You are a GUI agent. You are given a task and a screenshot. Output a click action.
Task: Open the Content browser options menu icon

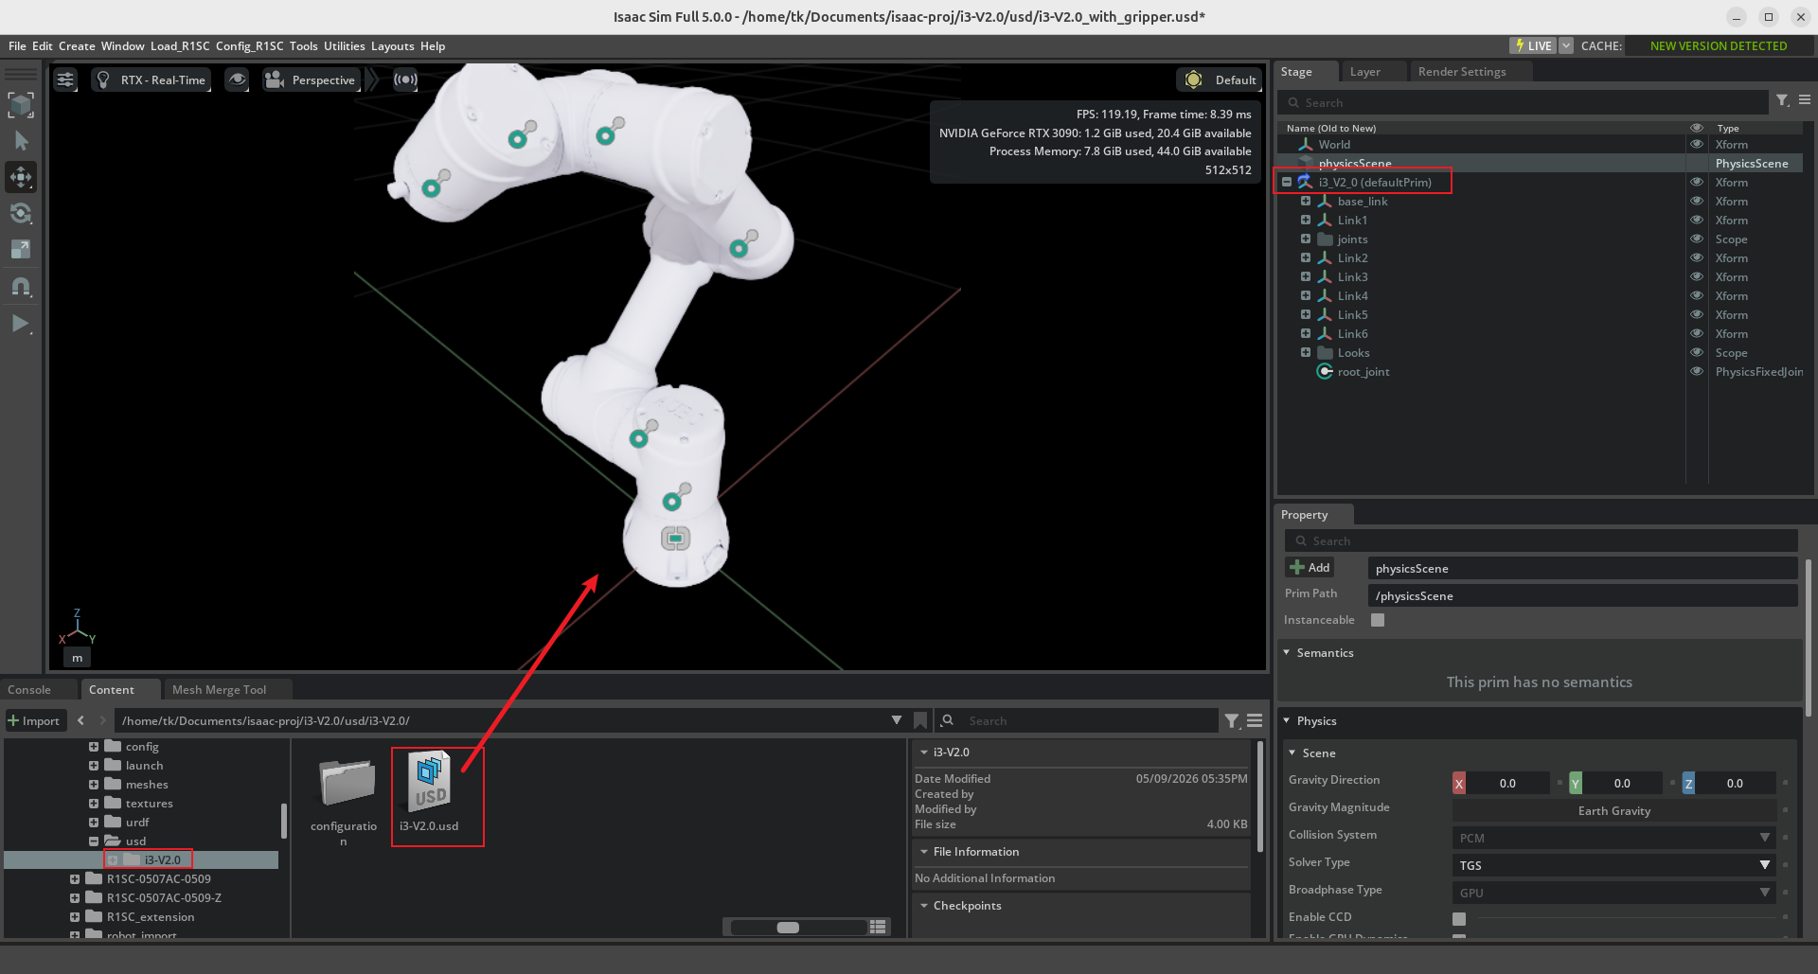click(x=1255, y=720)
